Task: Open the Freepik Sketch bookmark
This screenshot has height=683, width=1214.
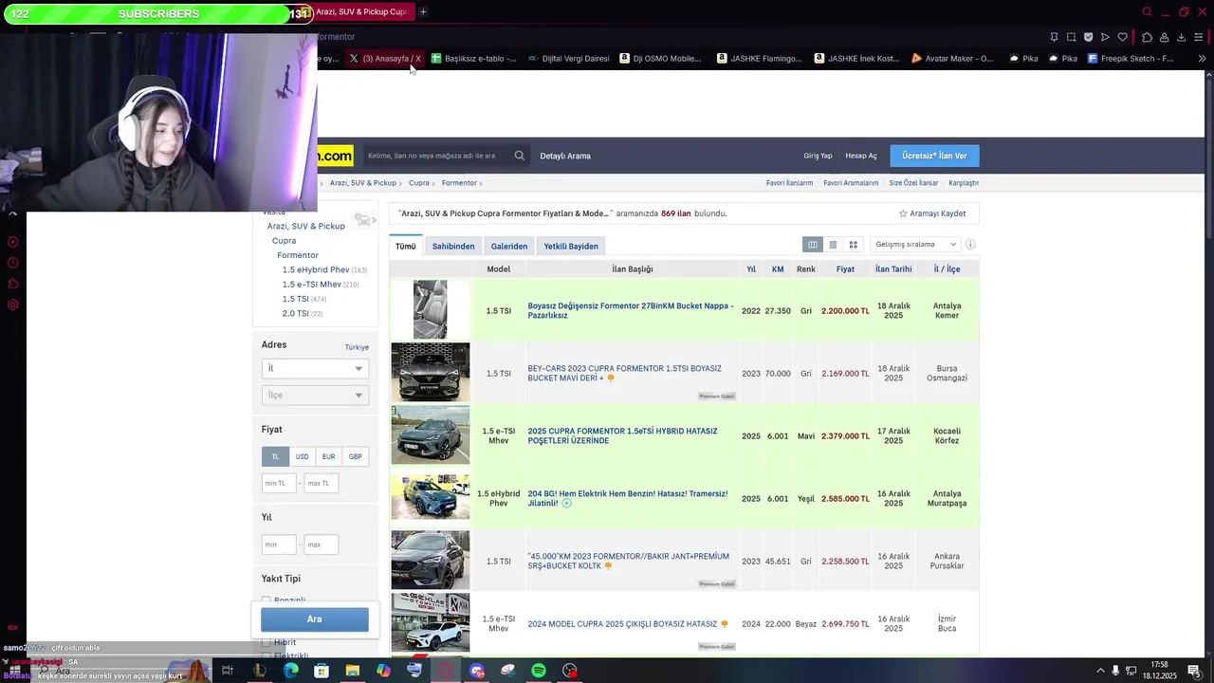Action: (1131, 59)
